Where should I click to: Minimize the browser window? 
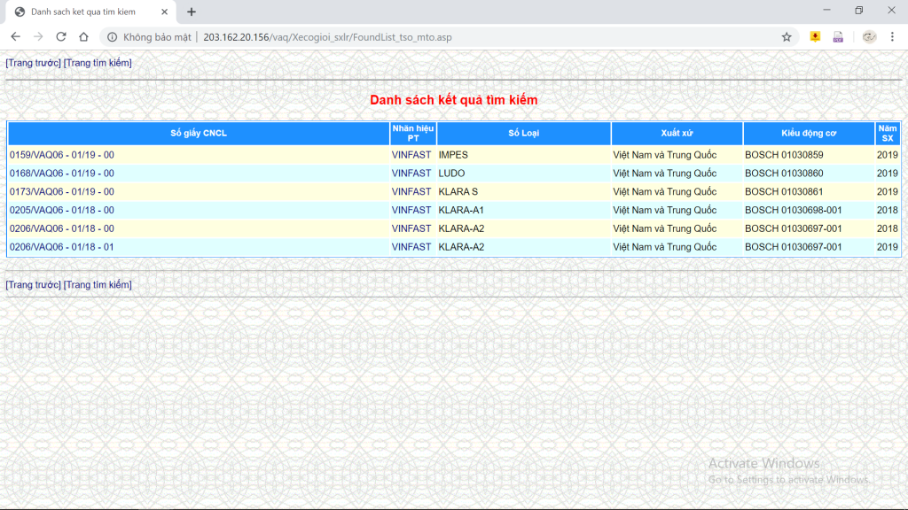pos(827,11)
